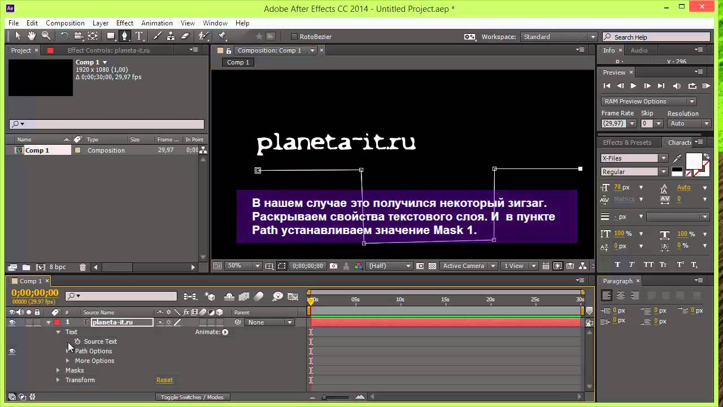Viewport: 723px width, 407px height.
Task: Toggle Small Caps in Character panel
Action: coord(664,265)
